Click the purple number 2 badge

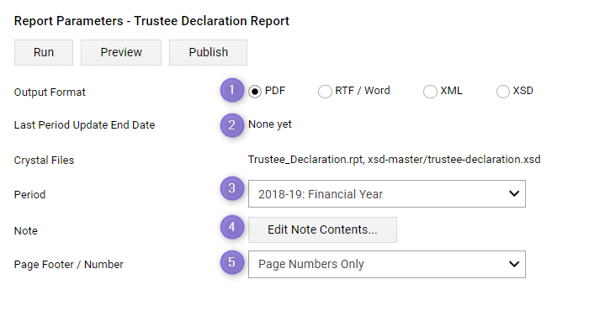click(232, 125)
